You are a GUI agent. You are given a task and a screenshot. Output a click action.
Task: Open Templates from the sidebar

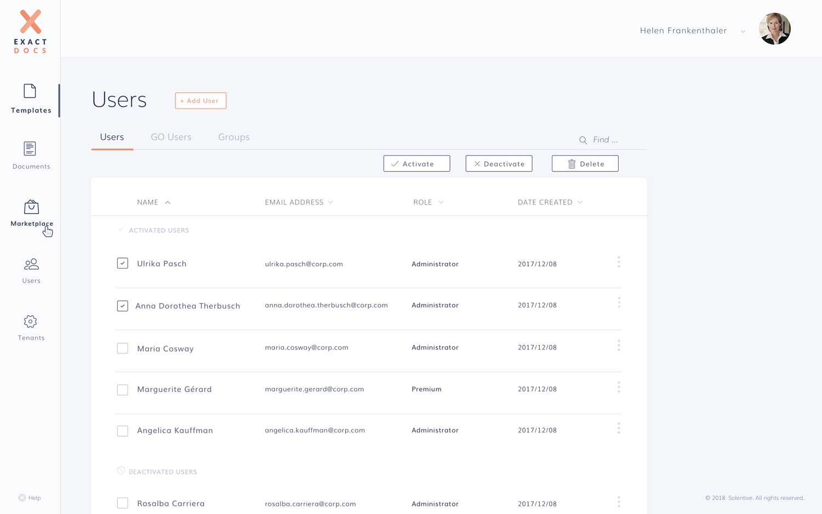pos(31,99)
